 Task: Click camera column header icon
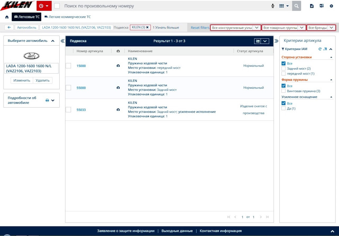click(118, 51)
